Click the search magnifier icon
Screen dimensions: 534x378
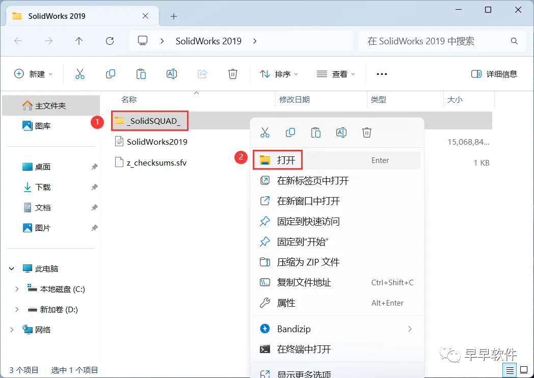[514, 41]
